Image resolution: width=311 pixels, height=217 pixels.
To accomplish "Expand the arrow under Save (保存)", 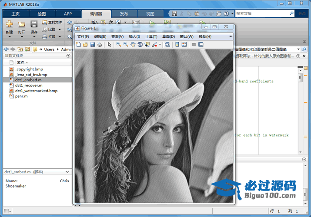I will coord(34,37).
